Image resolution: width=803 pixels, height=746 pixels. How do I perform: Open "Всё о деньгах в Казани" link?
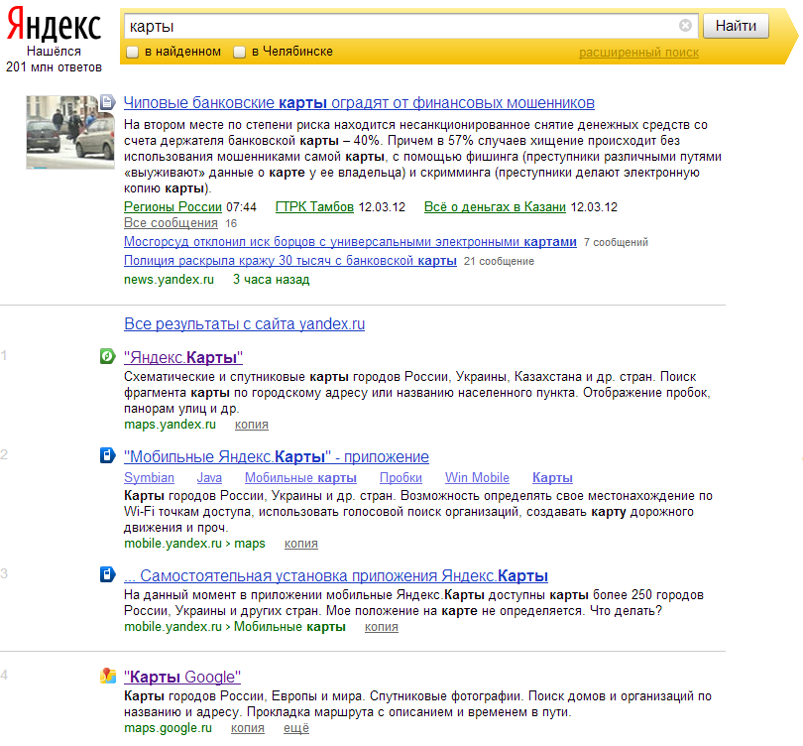pyautogui.click(x=495, y=207)
